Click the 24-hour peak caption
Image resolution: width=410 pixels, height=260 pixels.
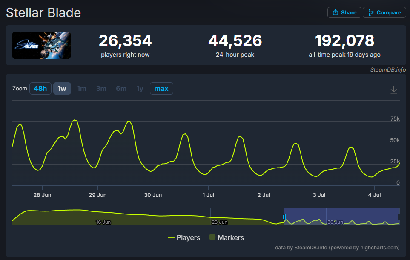coord(235,55)
